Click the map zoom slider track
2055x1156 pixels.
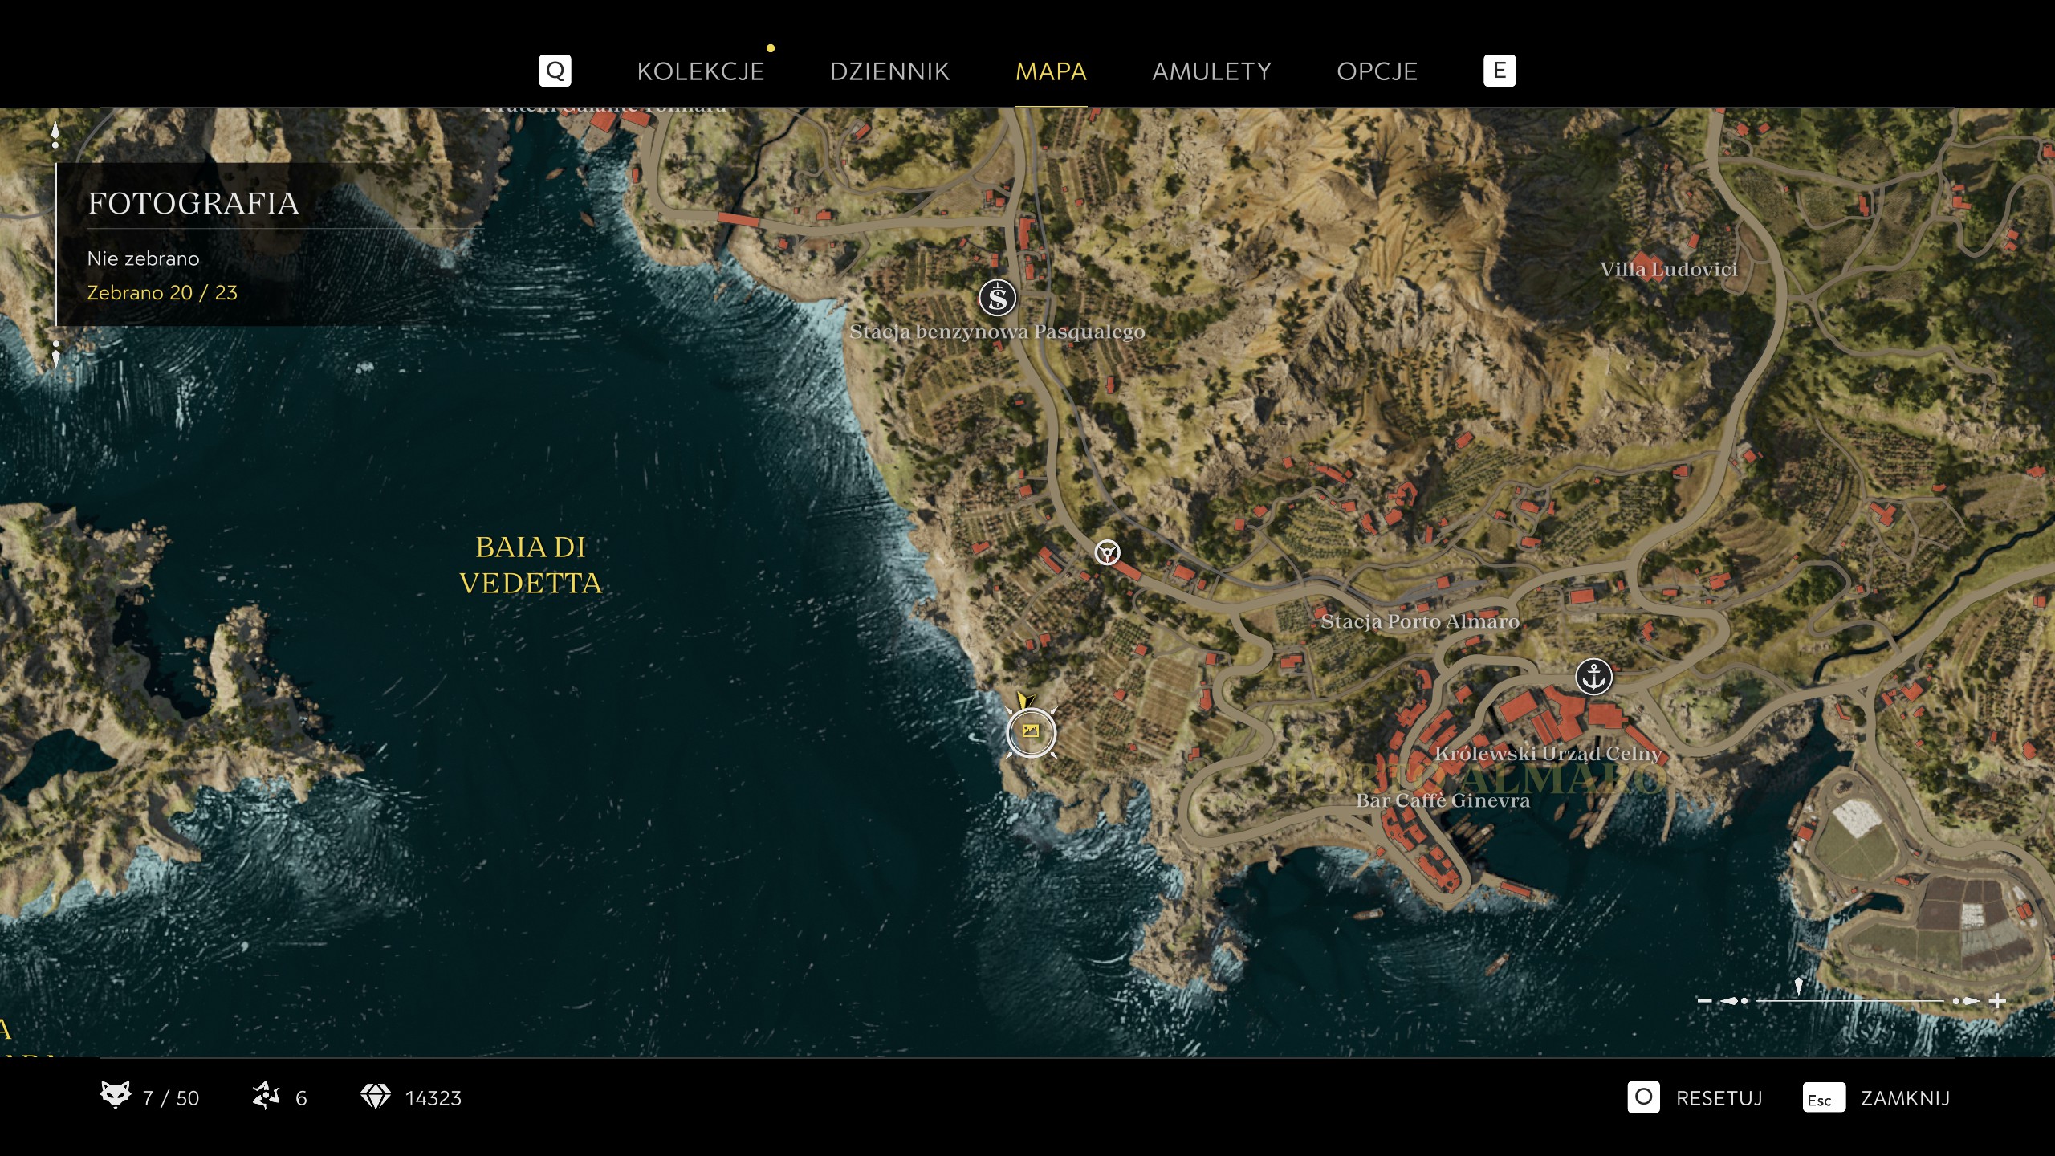[x=1849, y=1001]
